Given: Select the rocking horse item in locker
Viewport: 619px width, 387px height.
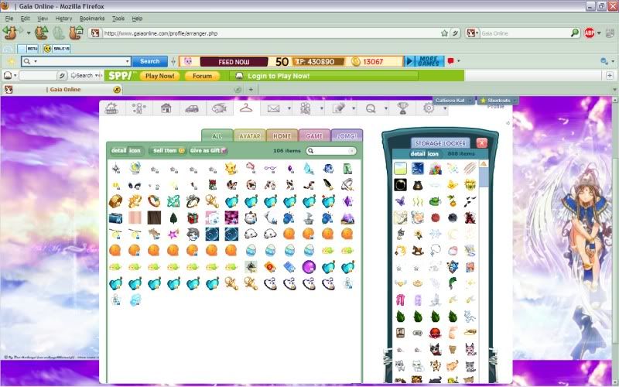Looking at the screenshot, I should (x=417, y=250).
